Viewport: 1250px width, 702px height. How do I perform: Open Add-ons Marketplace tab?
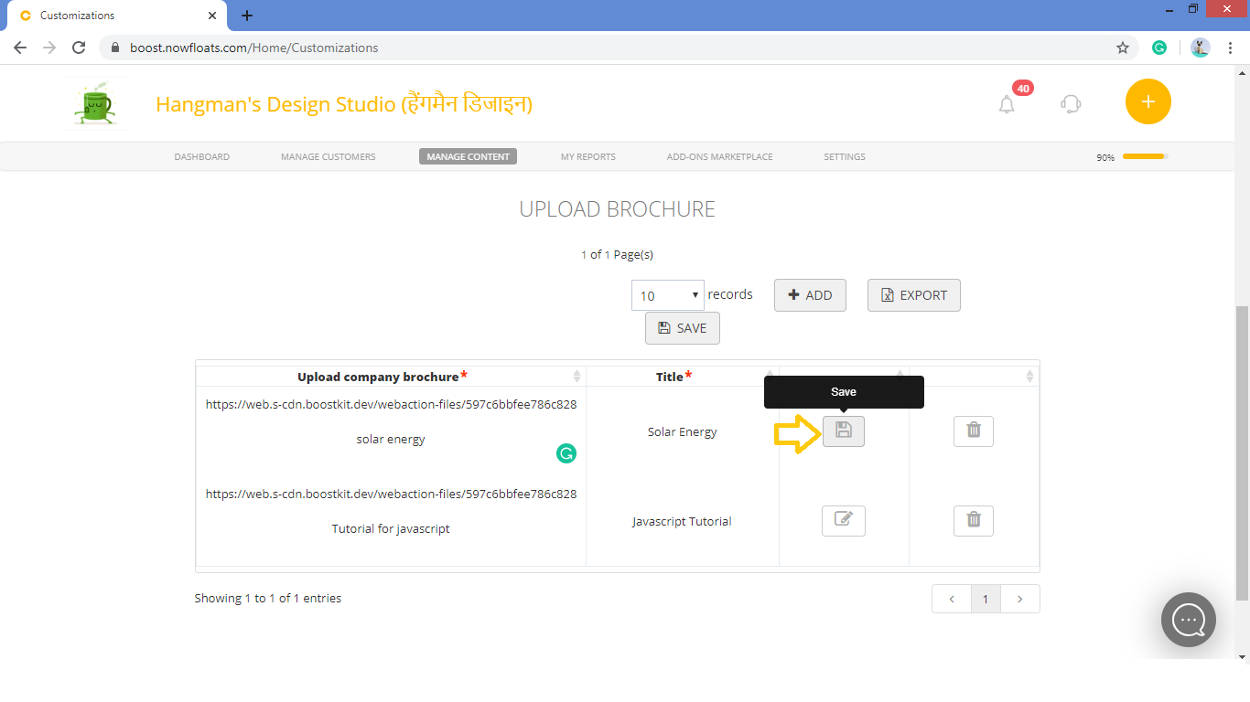pos(720,156)
